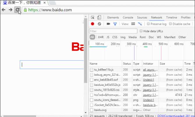Select the All filter type
Screen dimensions: 195x117
(92, 37)
